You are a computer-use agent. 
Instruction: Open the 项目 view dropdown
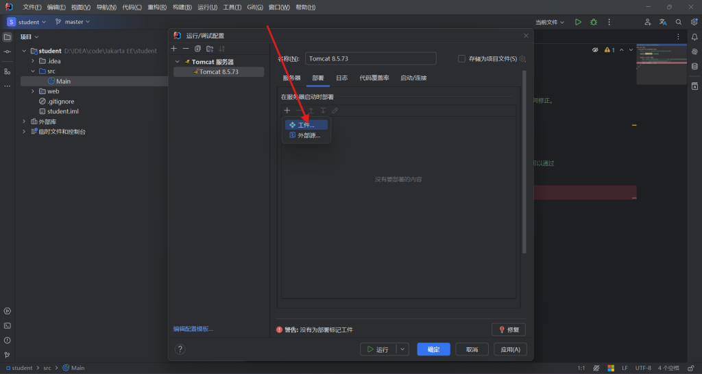click(x=29, y=37)
